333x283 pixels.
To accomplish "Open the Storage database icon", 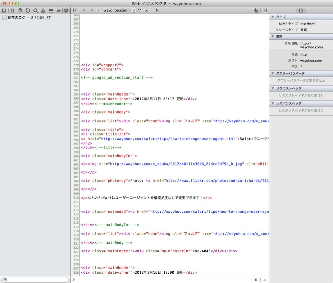I will pyautogui.click(x=20, y=10).
